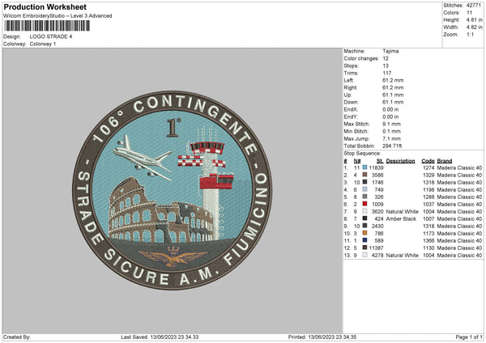Click the Amber Black description
Screen dimensions: 486x343
(x=401, y=219)
